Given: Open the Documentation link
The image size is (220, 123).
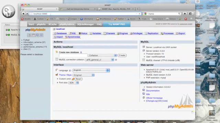Looking at the screenshot, I should click(153, 91).
